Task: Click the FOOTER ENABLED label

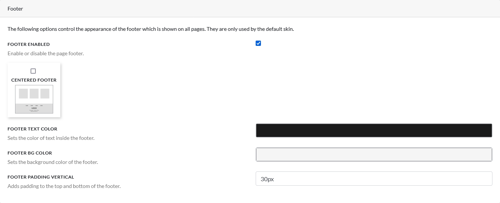Action: (x=29, y=44)
